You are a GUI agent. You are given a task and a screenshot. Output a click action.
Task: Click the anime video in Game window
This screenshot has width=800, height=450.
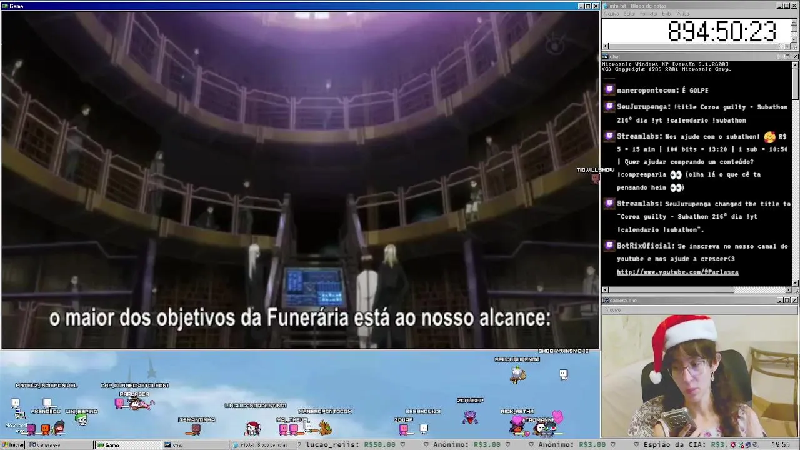coord(301,180)
